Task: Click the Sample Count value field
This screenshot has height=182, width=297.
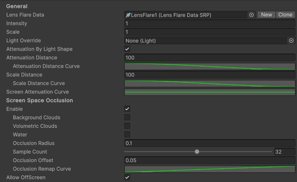Action: pyautogui.click(x=284, y=152)
